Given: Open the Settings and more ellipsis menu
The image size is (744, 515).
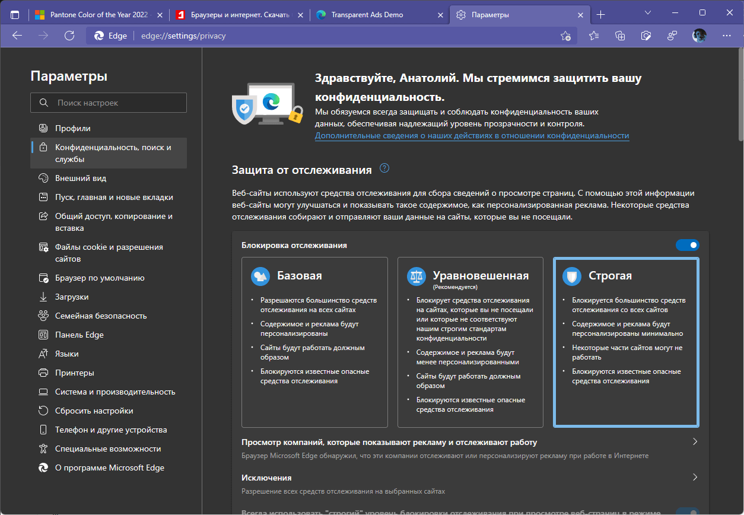Looking at the screenshot, I should [x=726, y=36].
